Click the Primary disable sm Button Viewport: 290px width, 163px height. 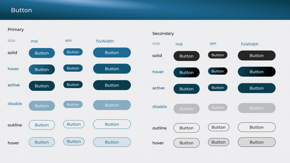[73, 105]
